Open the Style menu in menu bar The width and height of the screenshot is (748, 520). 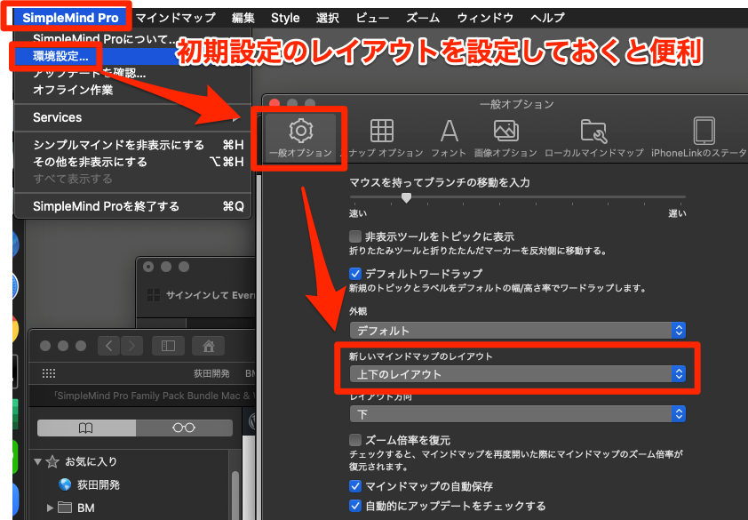coord(285,18)
